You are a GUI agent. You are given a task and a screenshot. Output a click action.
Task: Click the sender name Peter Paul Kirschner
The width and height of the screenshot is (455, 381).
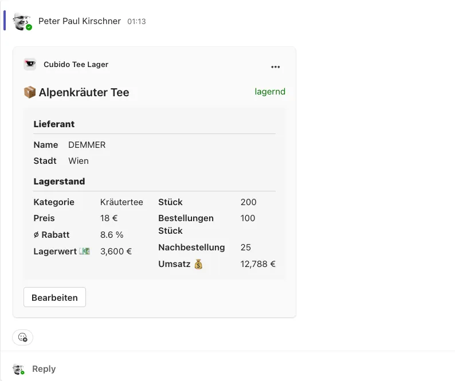(x=80, y=21)
